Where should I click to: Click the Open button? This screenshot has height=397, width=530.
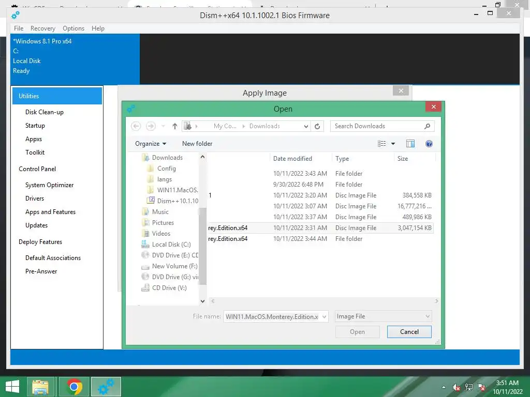[x=357, y=332]
